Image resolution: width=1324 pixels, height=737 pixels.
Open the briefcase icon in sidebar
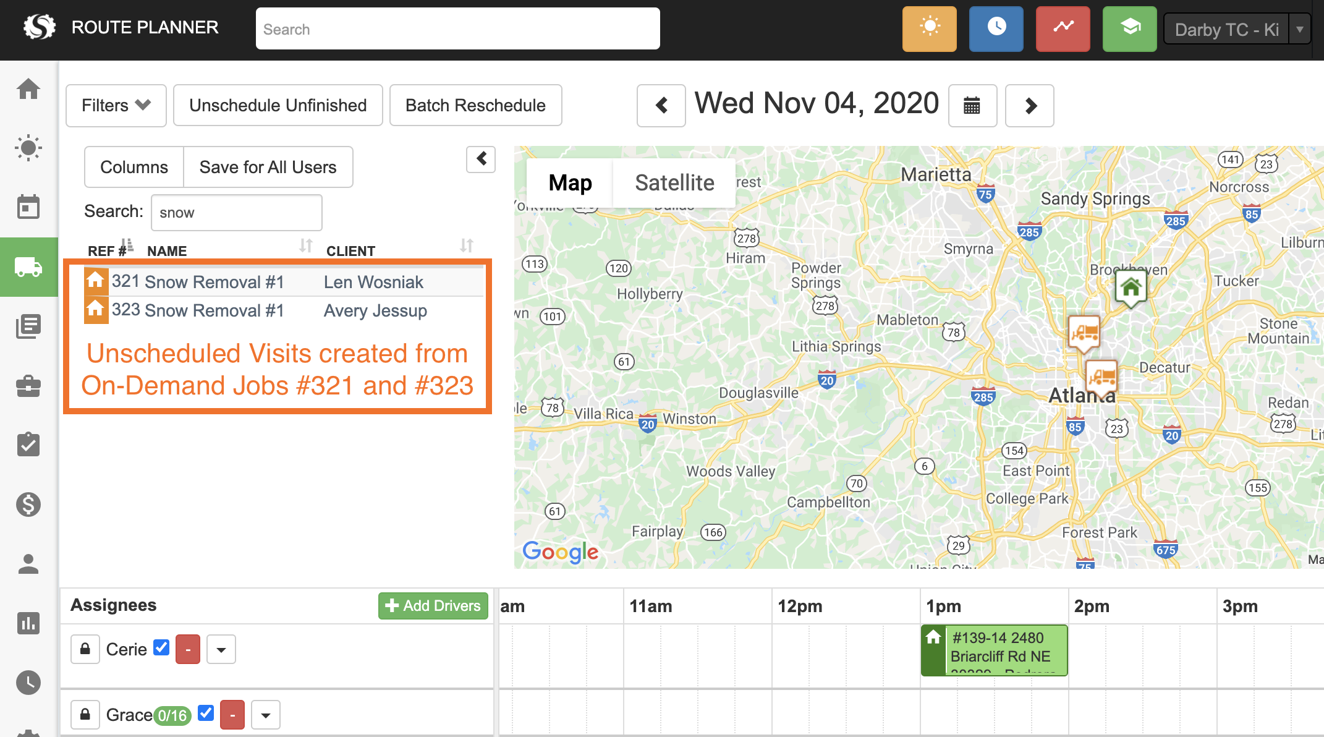[28, 386]
